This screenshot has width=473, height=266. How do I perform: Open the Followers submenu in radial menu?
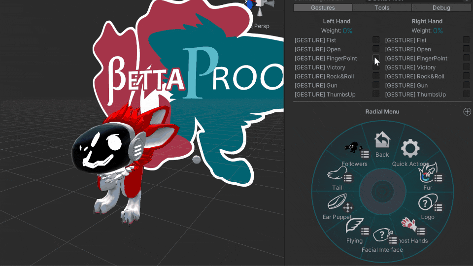[354, 154]
